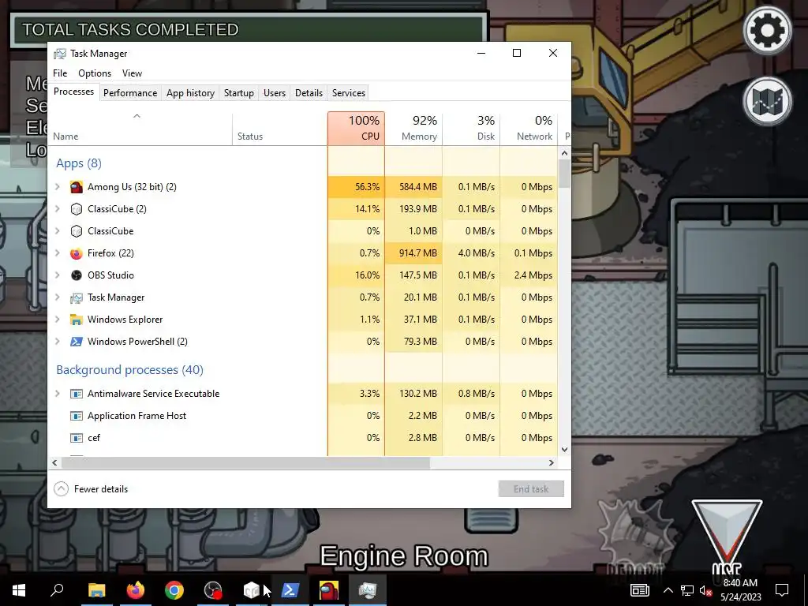Open the Among Us map button

tap(767, 101)
